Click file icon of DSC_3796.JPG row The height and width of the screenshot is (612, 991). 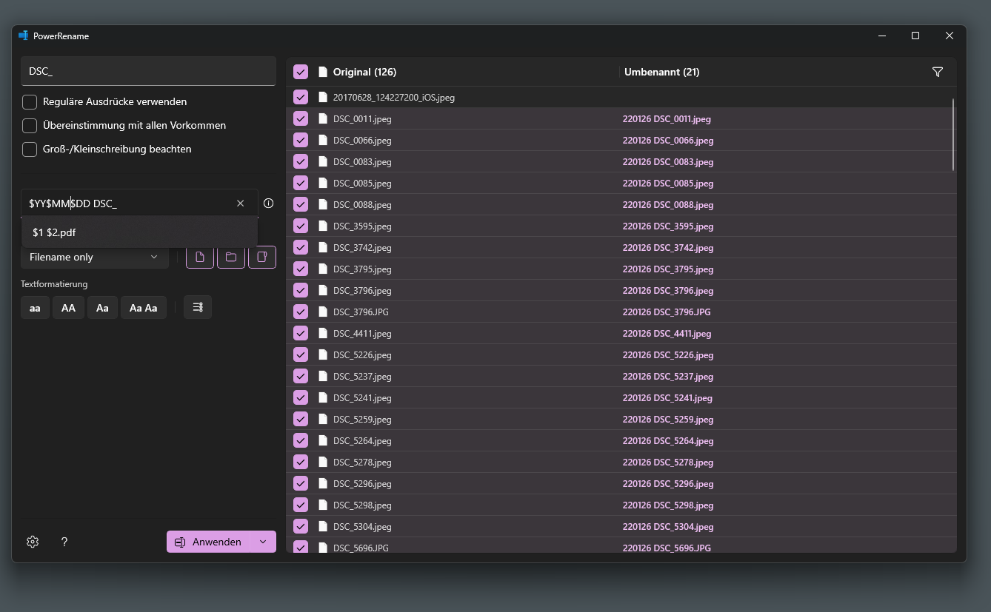(x=323, y=312)
